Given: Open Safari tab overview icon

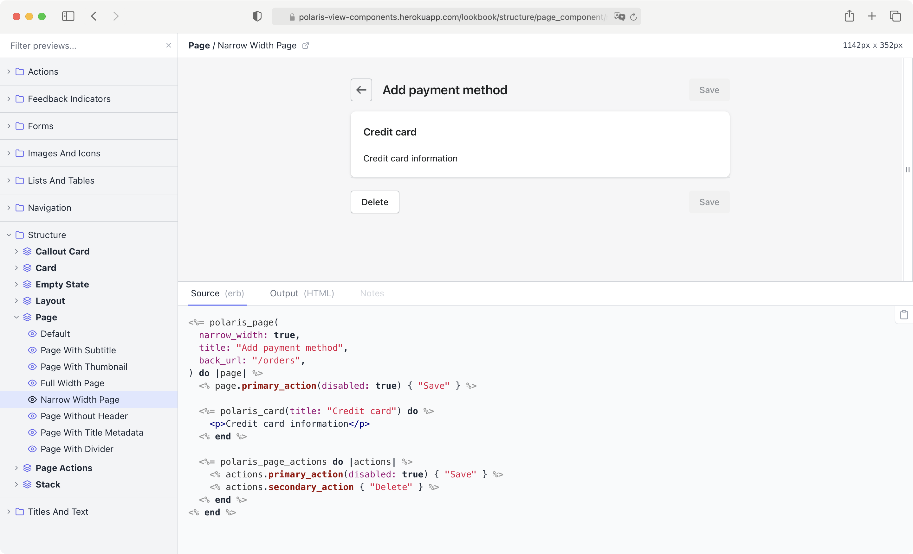Looking at the screenshot, I should coord(895,16).
